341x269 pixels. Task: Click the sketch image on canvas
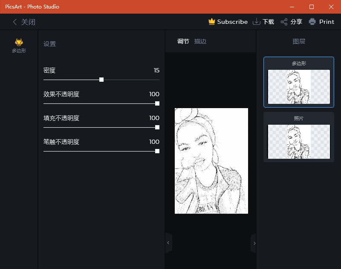coord(211,161)
